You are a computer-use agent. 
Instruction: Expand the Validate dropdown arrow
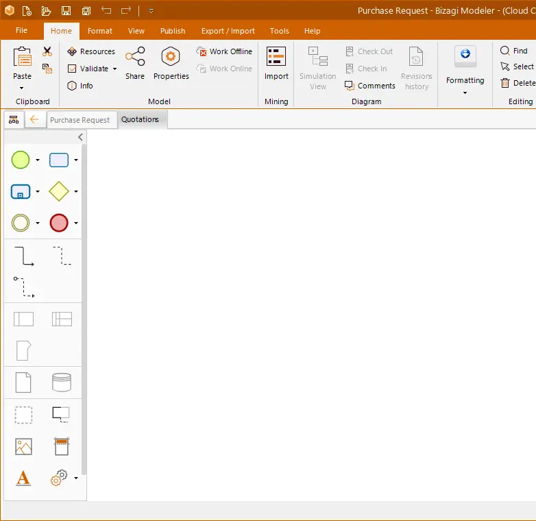pos(115,69)
